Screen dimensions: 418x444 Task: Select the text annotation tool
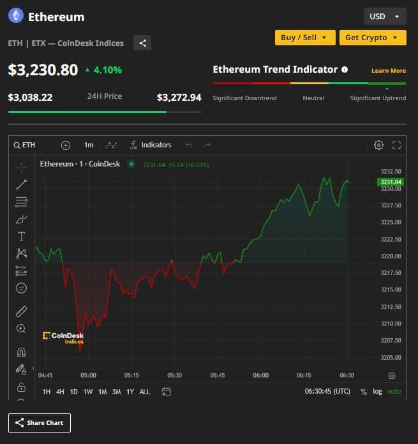[21, 237]
